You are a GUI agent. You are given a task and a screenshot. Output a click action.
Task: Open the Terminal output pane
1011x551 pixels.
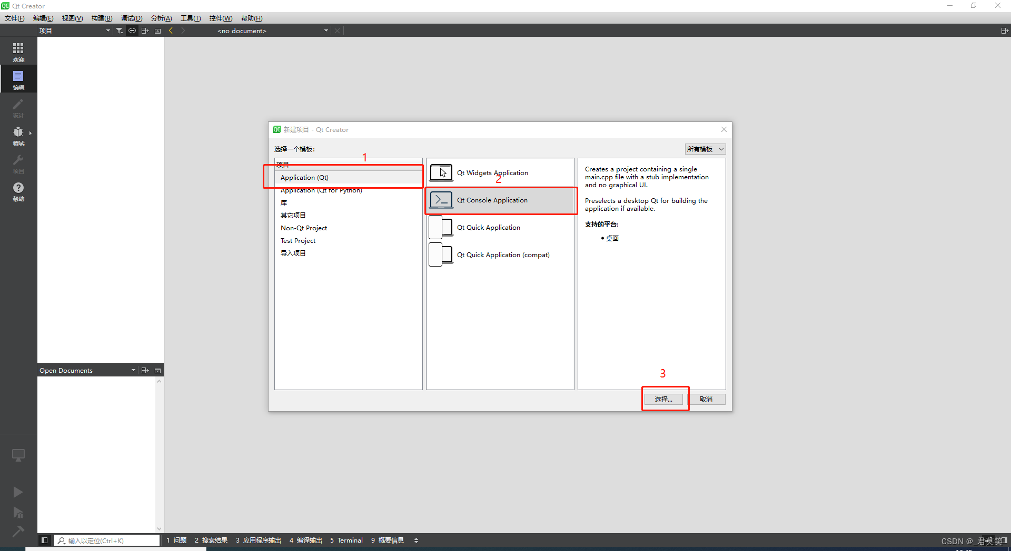[x=346, y=540]
